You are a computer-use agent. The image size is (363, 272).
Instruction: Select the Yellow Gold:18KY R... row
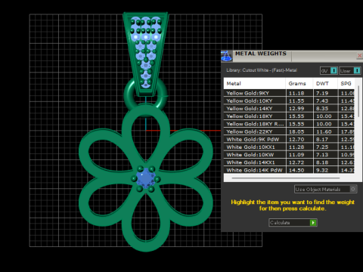(289, 124)
